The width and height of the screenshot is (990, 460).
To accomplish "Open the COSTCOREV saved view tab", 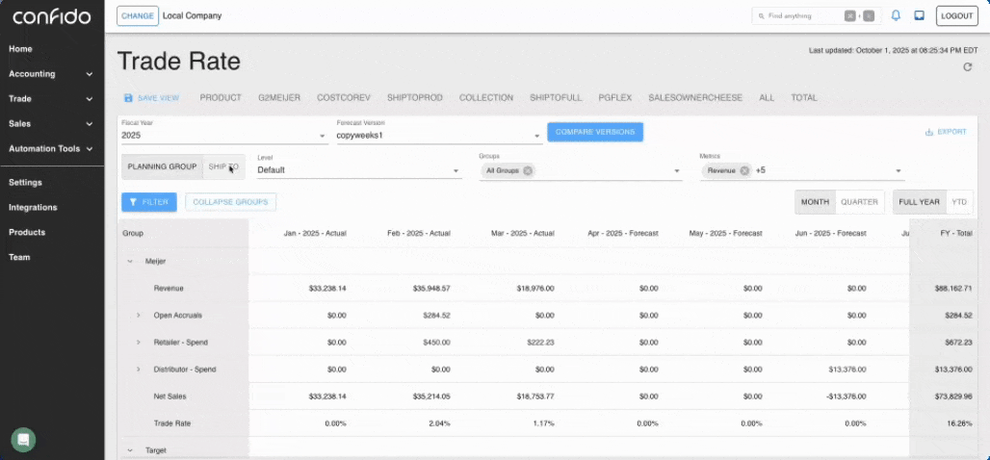I will tap(345, 98).
